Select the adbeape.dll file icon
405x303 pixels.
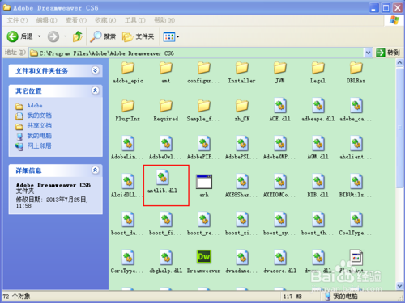(x=318, y=105)
